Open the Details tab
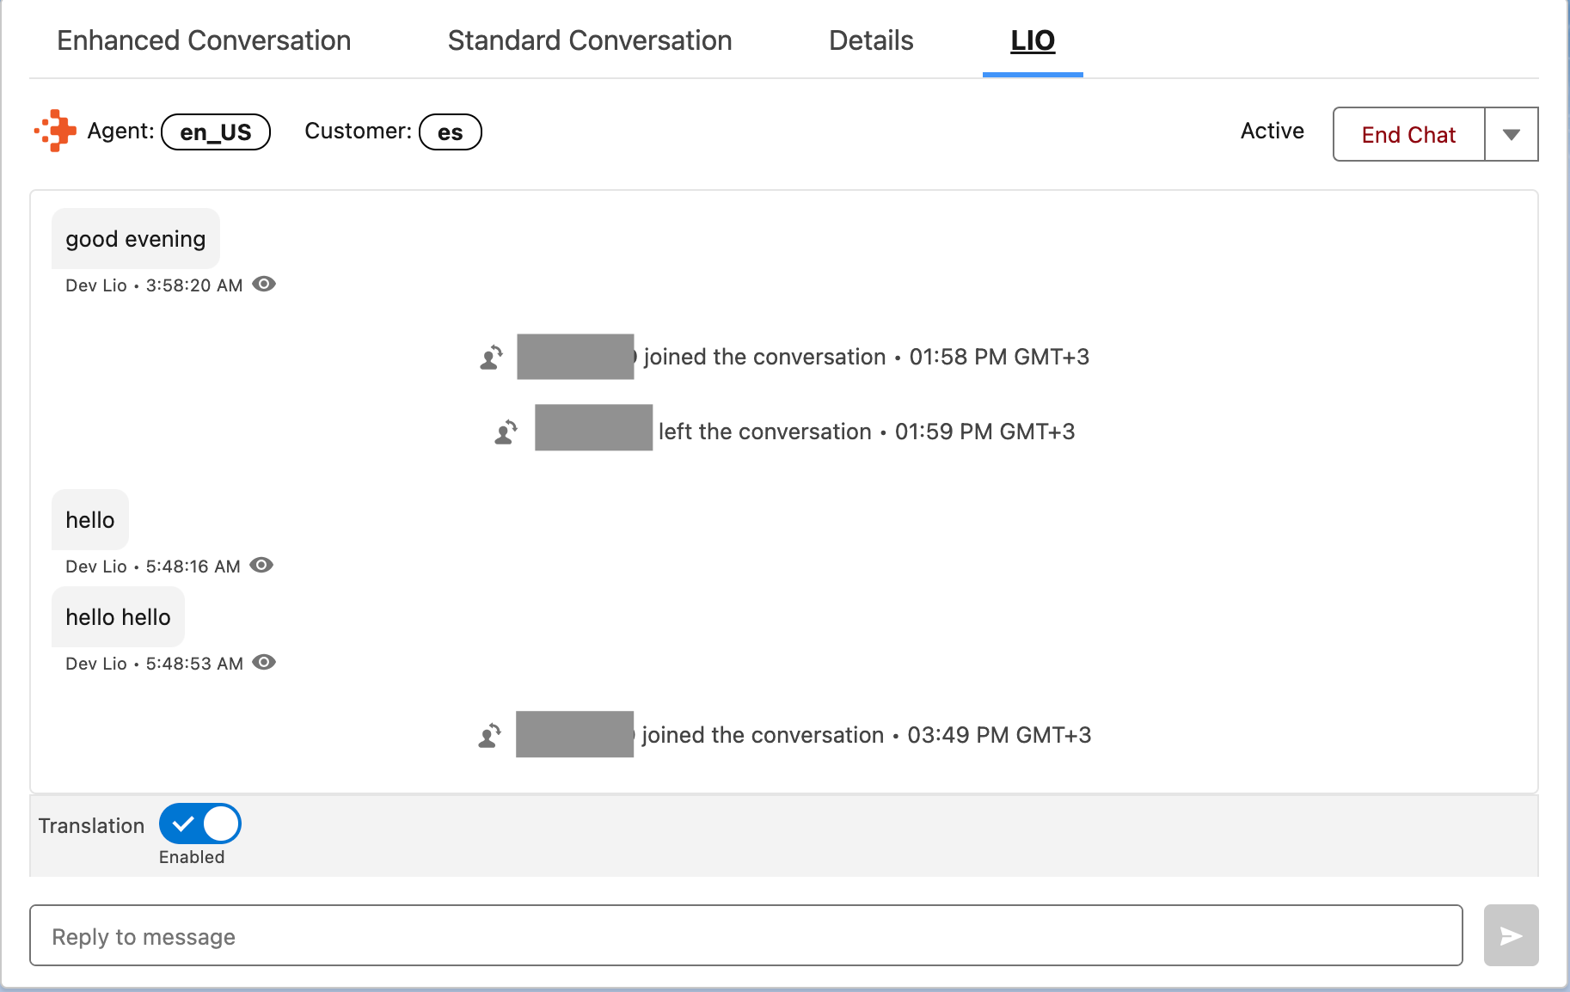1570x992 pixels. pos(871,40)
